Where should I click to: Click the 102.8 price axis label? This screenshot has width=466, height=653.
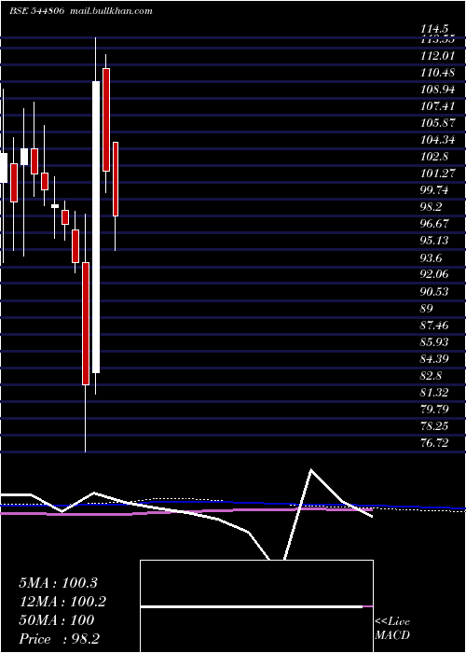pyautogui.click(x=434, y=157)
